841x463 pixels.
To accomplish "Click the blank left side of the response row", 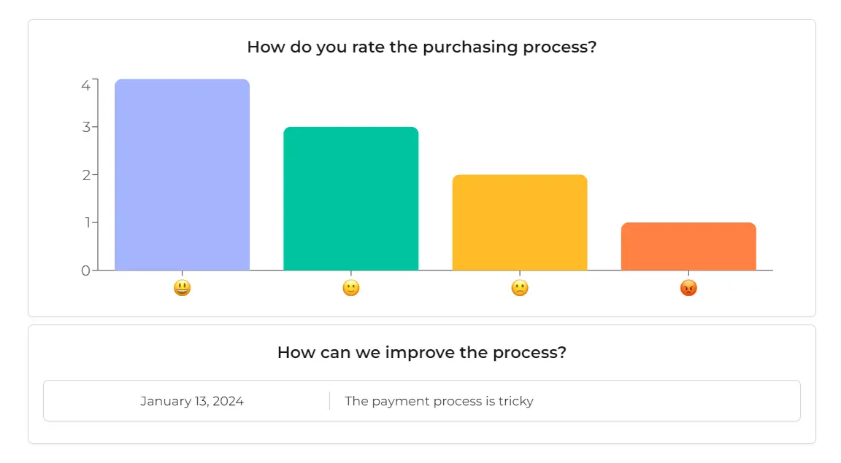I will click(88, 401).
